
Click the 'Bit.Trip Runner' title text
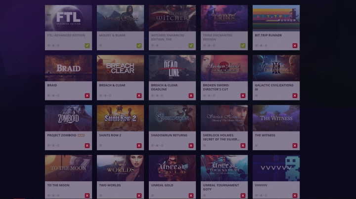268,35
